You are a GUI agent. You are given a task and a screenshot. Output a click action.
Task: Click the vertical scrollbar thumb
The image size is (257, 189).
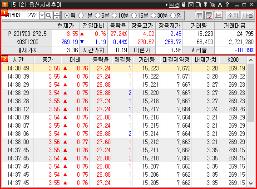tap(251, 93)
